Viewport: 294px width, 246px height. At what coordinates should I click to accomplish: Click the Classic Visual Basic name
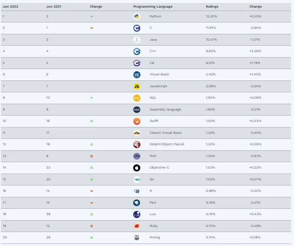(x=166, y=133)
